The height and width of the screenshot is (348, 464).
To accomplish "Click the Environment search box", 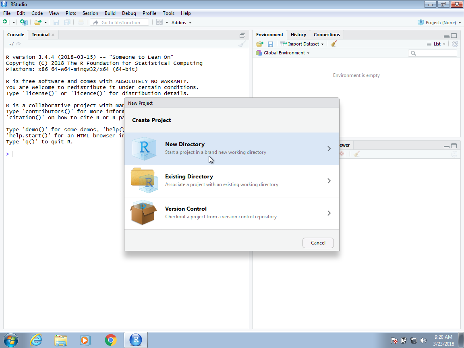I will pyautogui.click(x=432, y=53).
